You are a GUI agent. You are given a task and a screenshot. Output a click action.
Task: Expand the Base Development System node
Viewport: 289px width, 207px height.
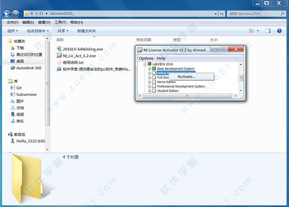pyautogui.click(x=149, y=69)
